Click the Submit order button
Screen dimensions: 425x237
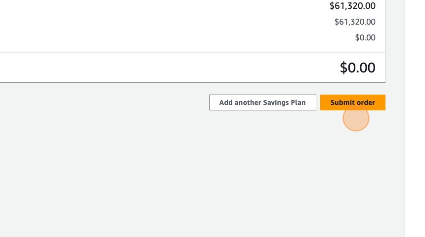point(352,102)
